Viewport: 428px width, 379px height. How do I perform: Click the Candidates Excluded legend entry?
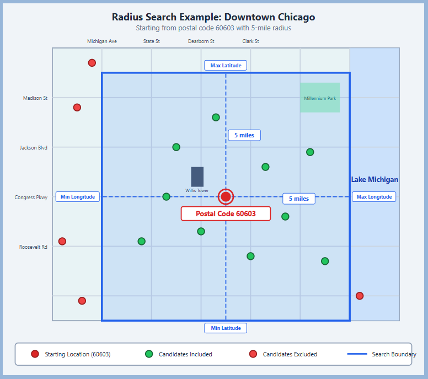point(283,354)
